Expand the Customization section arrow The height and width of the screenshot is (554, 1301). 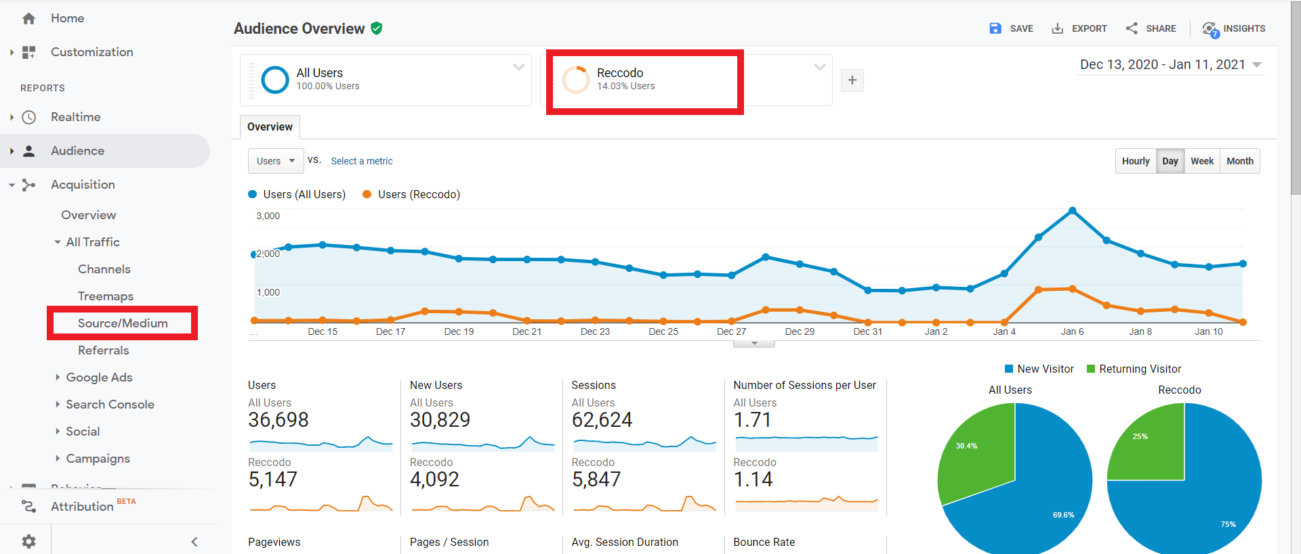[x=12, y=52]
